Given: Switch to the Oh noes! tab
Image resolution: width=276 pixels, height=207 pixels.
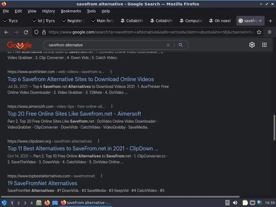Looking at the screenshot, I should point(221,21).
